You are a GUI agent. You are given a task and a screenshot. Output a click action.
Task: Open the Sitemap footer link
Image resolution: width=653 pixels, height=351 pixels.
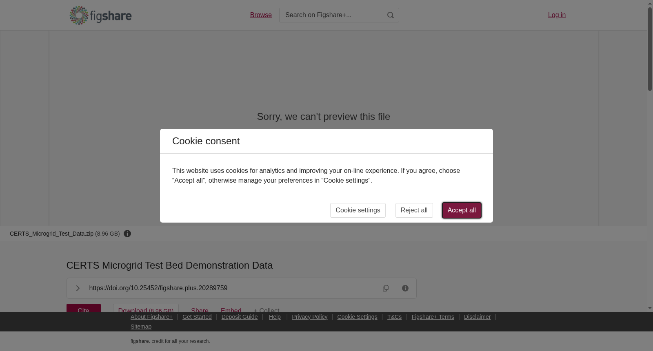tap(141, 327)
